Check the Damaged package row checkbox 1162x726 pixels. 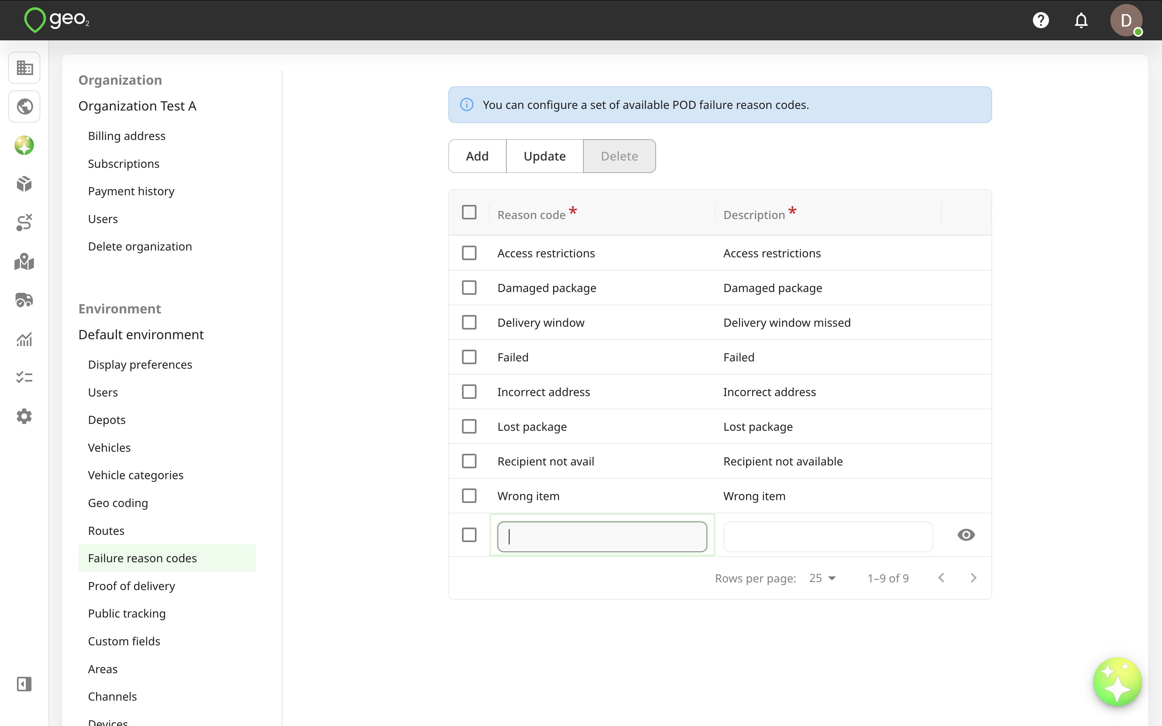point(469,288)
